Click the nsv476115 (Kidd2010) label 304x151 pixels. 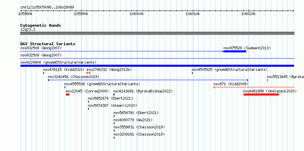64,70
